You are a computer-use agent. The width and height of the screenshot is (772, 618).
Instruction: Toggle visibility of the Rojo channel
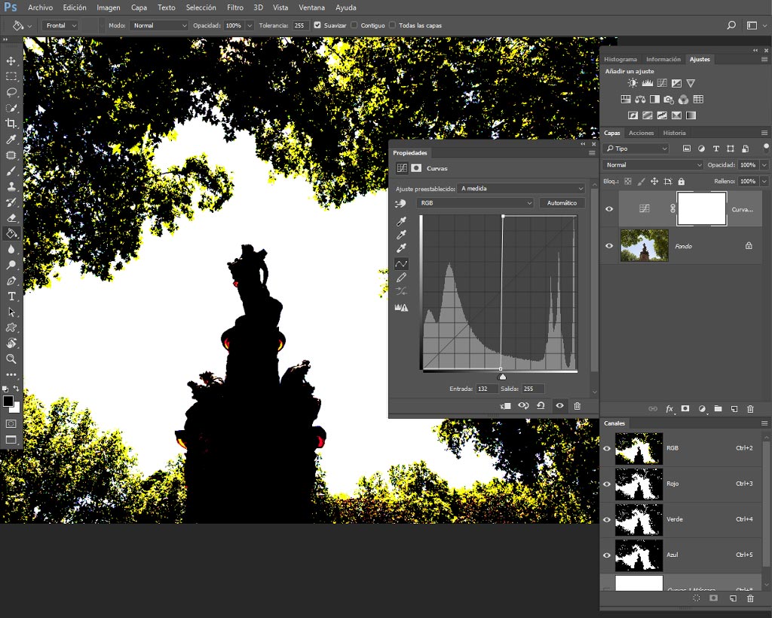(607, 484)
